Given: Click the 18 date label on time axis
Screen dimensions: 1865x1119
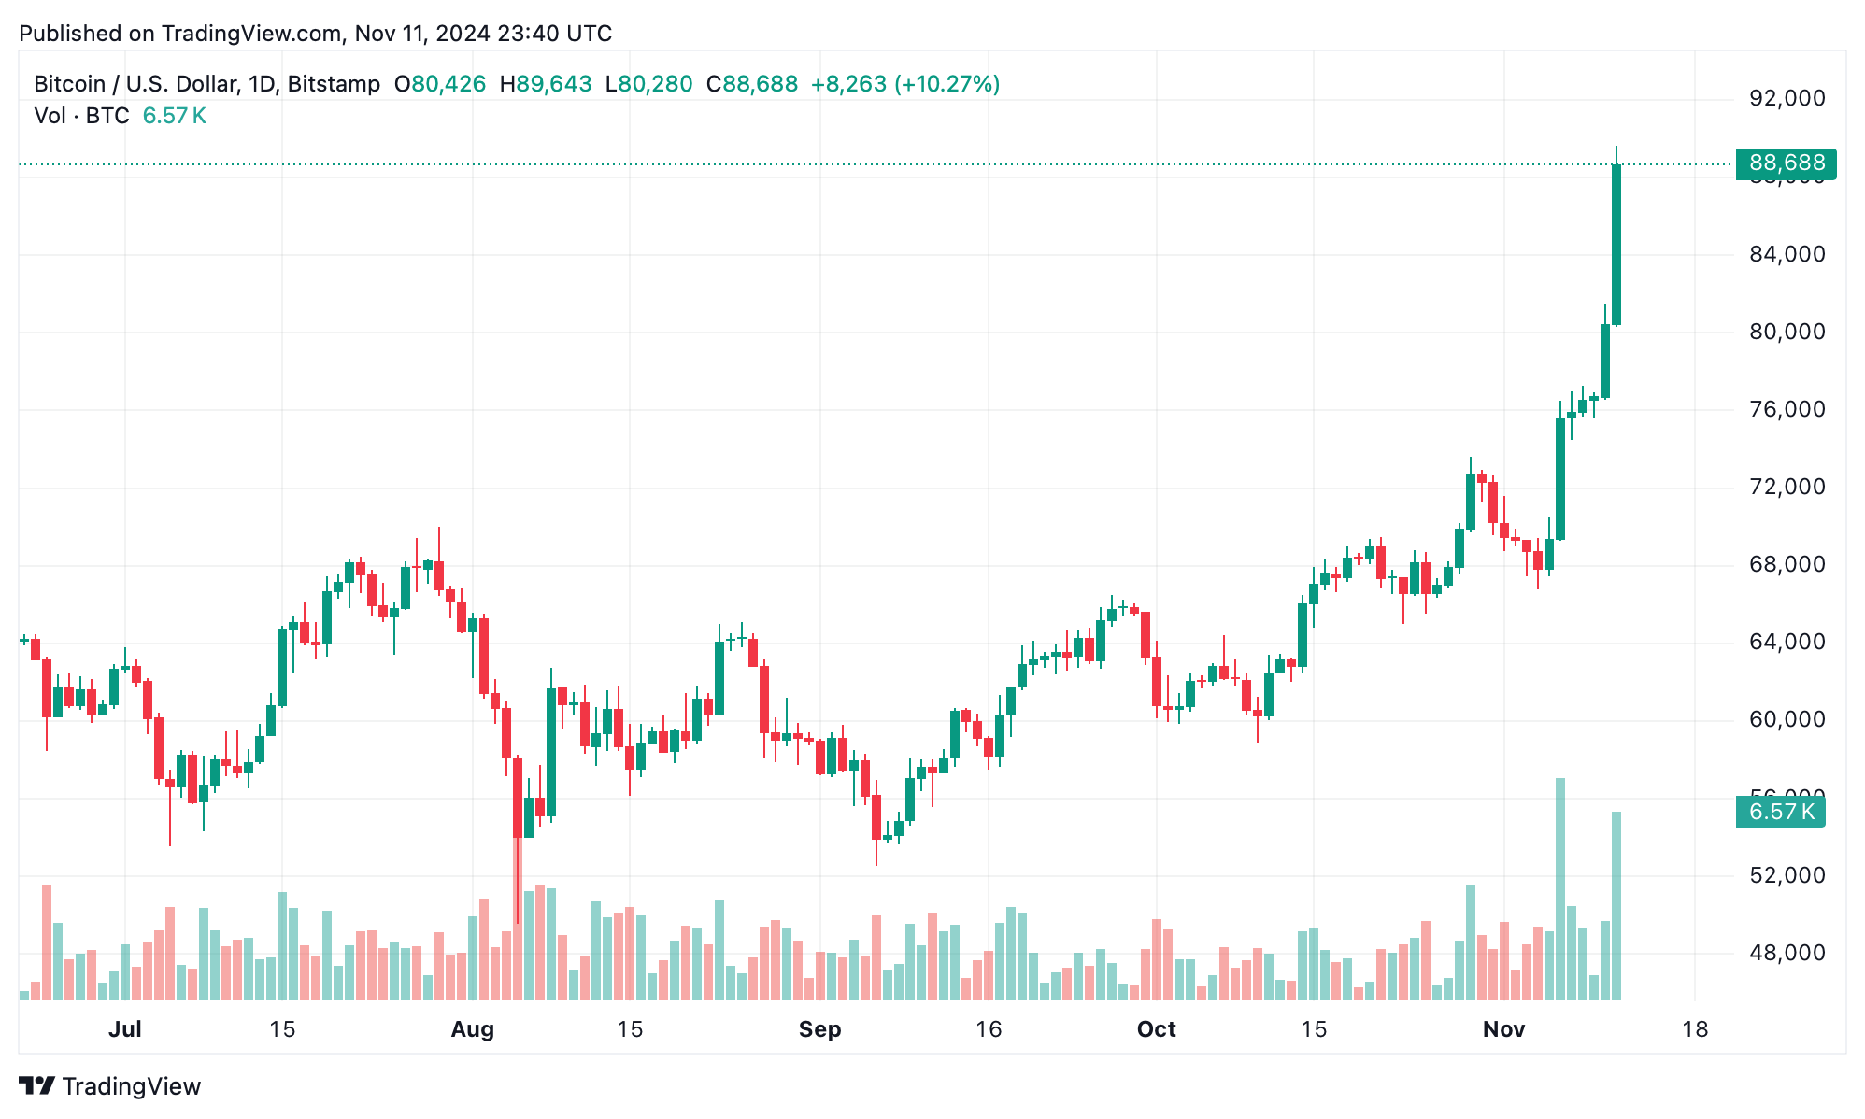Looking at the screenshot, I should (1695, 1029).
